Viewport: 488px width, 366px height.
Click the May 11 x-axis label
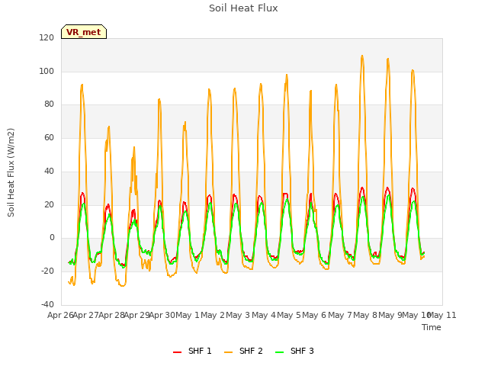[442, 315]
